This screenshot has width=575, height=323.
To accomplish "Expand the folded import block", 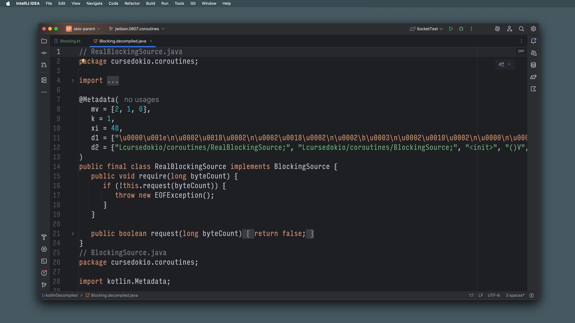I will pos(72,80).
